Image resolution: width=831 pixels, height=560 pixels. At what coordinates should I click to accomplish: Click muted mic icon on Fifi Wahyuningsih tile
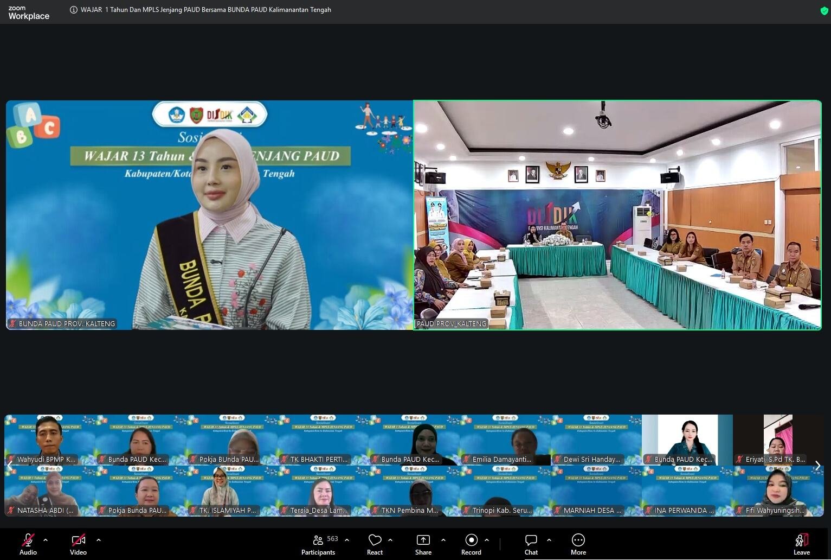click(x=739, y=511)
